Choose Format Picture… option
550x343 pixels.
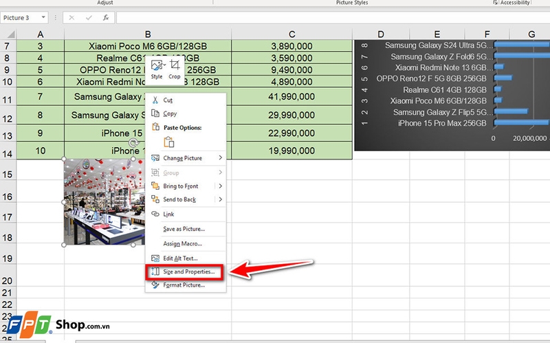pos(184,285)
